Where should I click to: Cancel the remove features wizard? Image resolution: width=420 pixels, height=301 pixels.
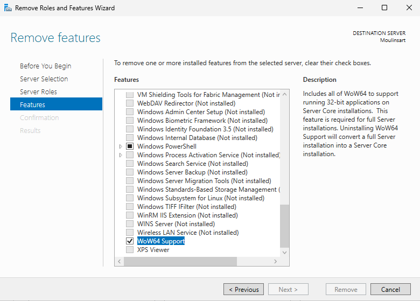[x=390, y=289]
